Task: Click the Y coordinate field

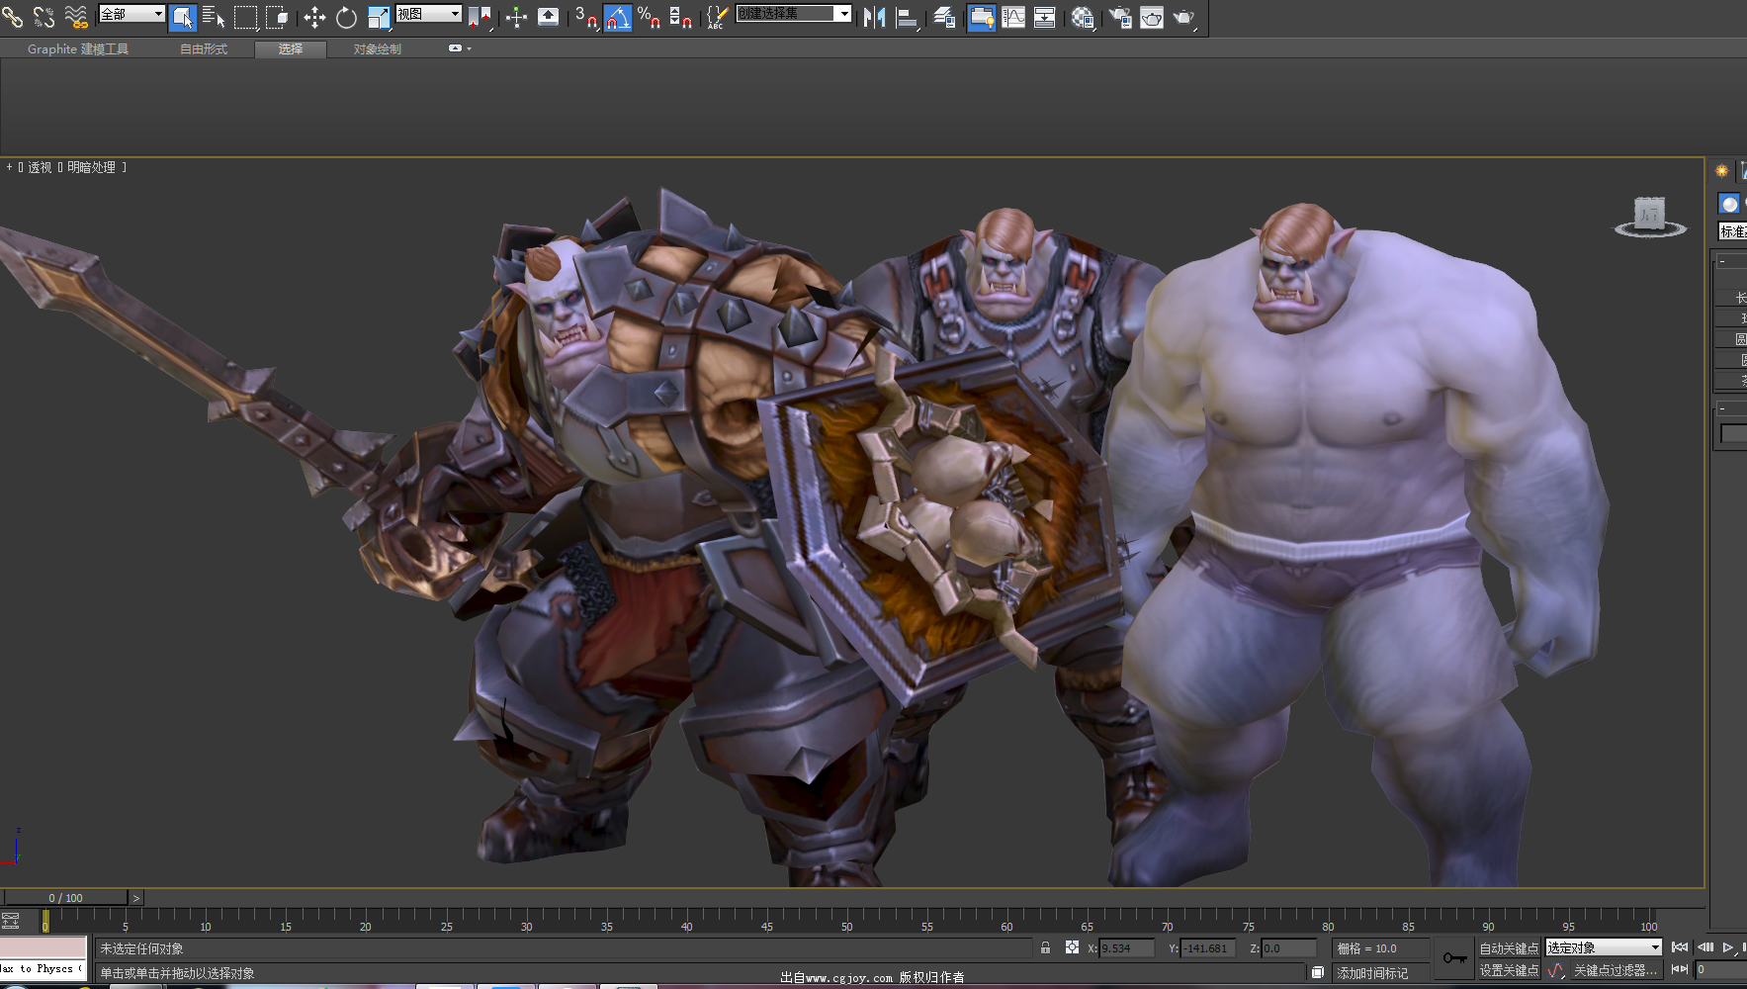Action: (1208, 948)
